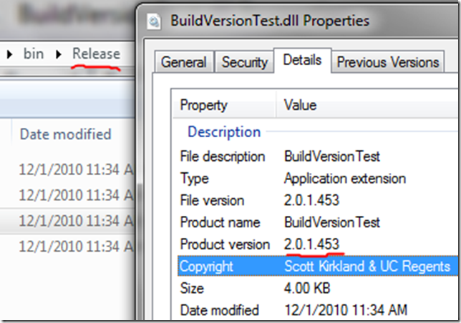461x323 pixels.
Task: Select the Product name row
Action: point(318,222)
